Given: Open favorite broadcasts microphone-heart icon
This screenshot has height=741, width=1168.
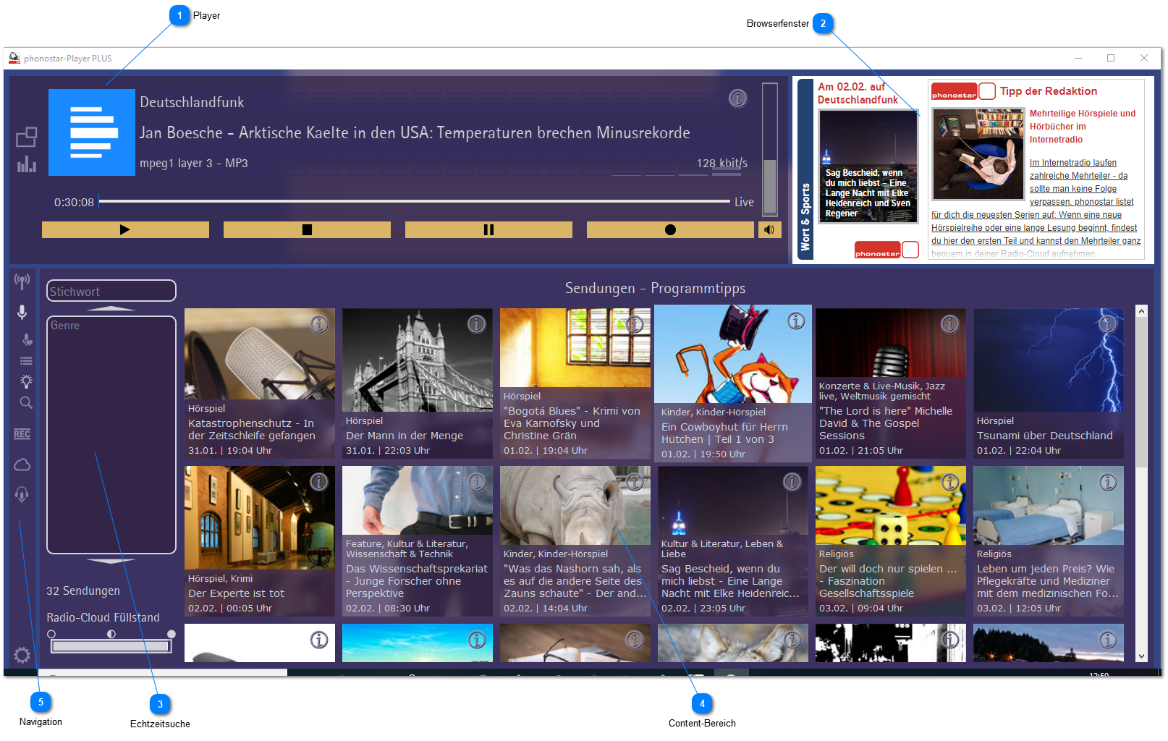Looking at the screenshot, I should tap(27, 339).
